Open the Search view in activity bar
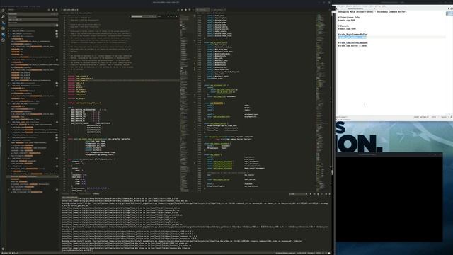 pos(3,17)
